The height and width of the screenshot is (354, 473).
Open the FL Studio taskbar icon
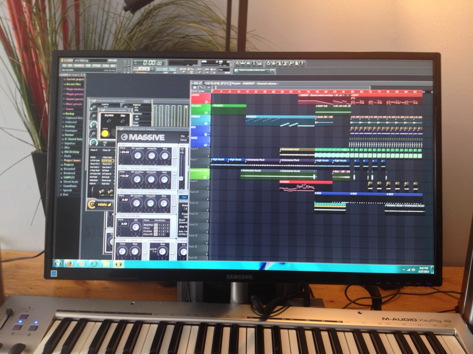pos(119,264)
